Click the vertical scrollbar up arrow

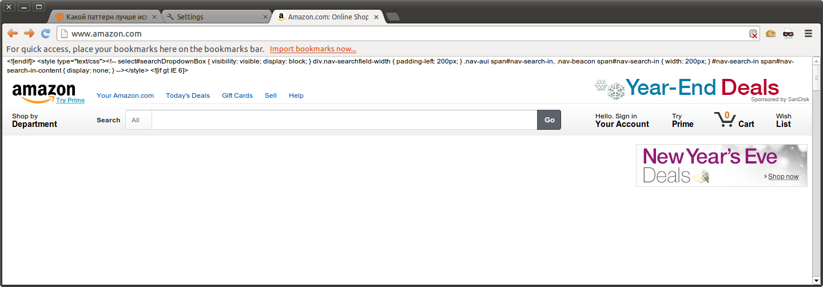[x=817, y=61]
